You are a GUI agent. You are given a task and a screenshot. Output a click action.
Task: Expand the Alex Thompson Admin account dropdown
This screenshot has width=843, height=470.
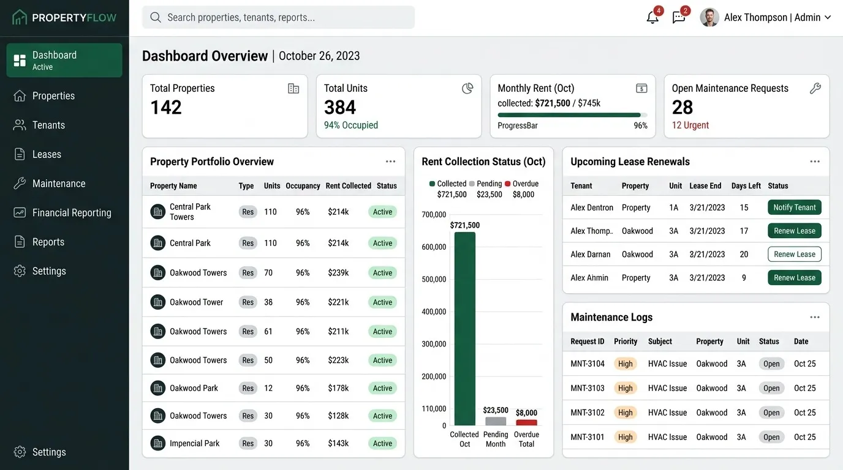pos(828,18)
